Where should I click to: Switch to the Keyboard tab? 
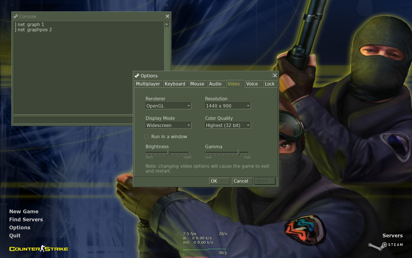pos(175,84)
